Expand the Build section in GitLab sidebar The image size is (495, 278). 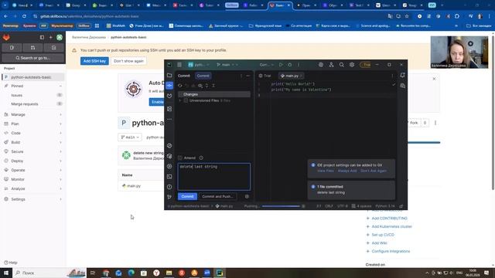coord(32,142)
